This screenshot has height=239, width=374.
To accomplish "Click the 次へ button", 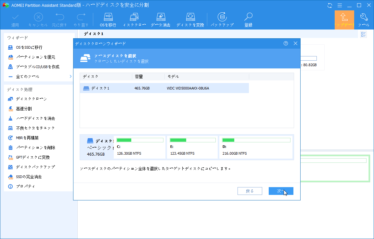I will coord(281,191).
